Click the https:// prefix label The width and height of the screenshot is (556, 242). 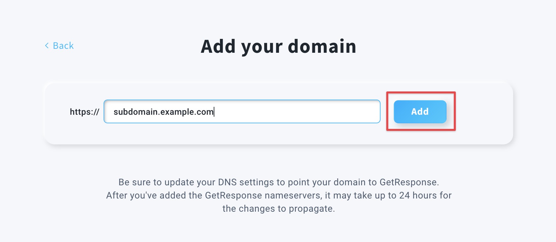[84, 112]
